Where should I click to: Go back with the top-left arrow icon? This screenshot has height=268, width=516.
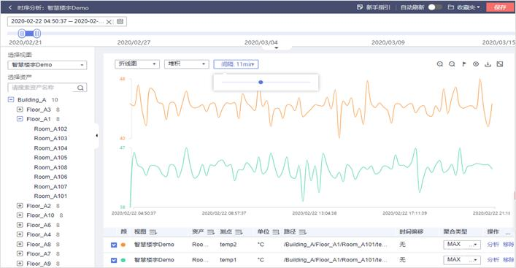click(10, 7)
